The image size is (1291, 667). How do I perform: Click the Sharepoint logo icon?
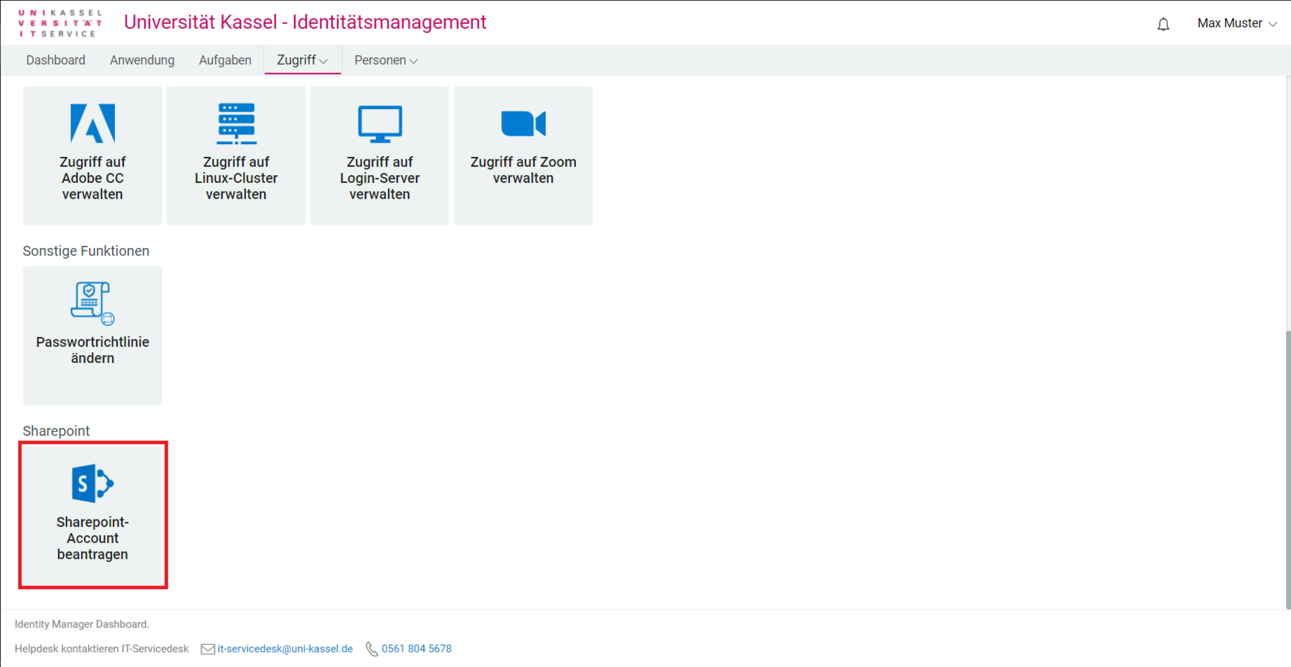coord(93,483)
